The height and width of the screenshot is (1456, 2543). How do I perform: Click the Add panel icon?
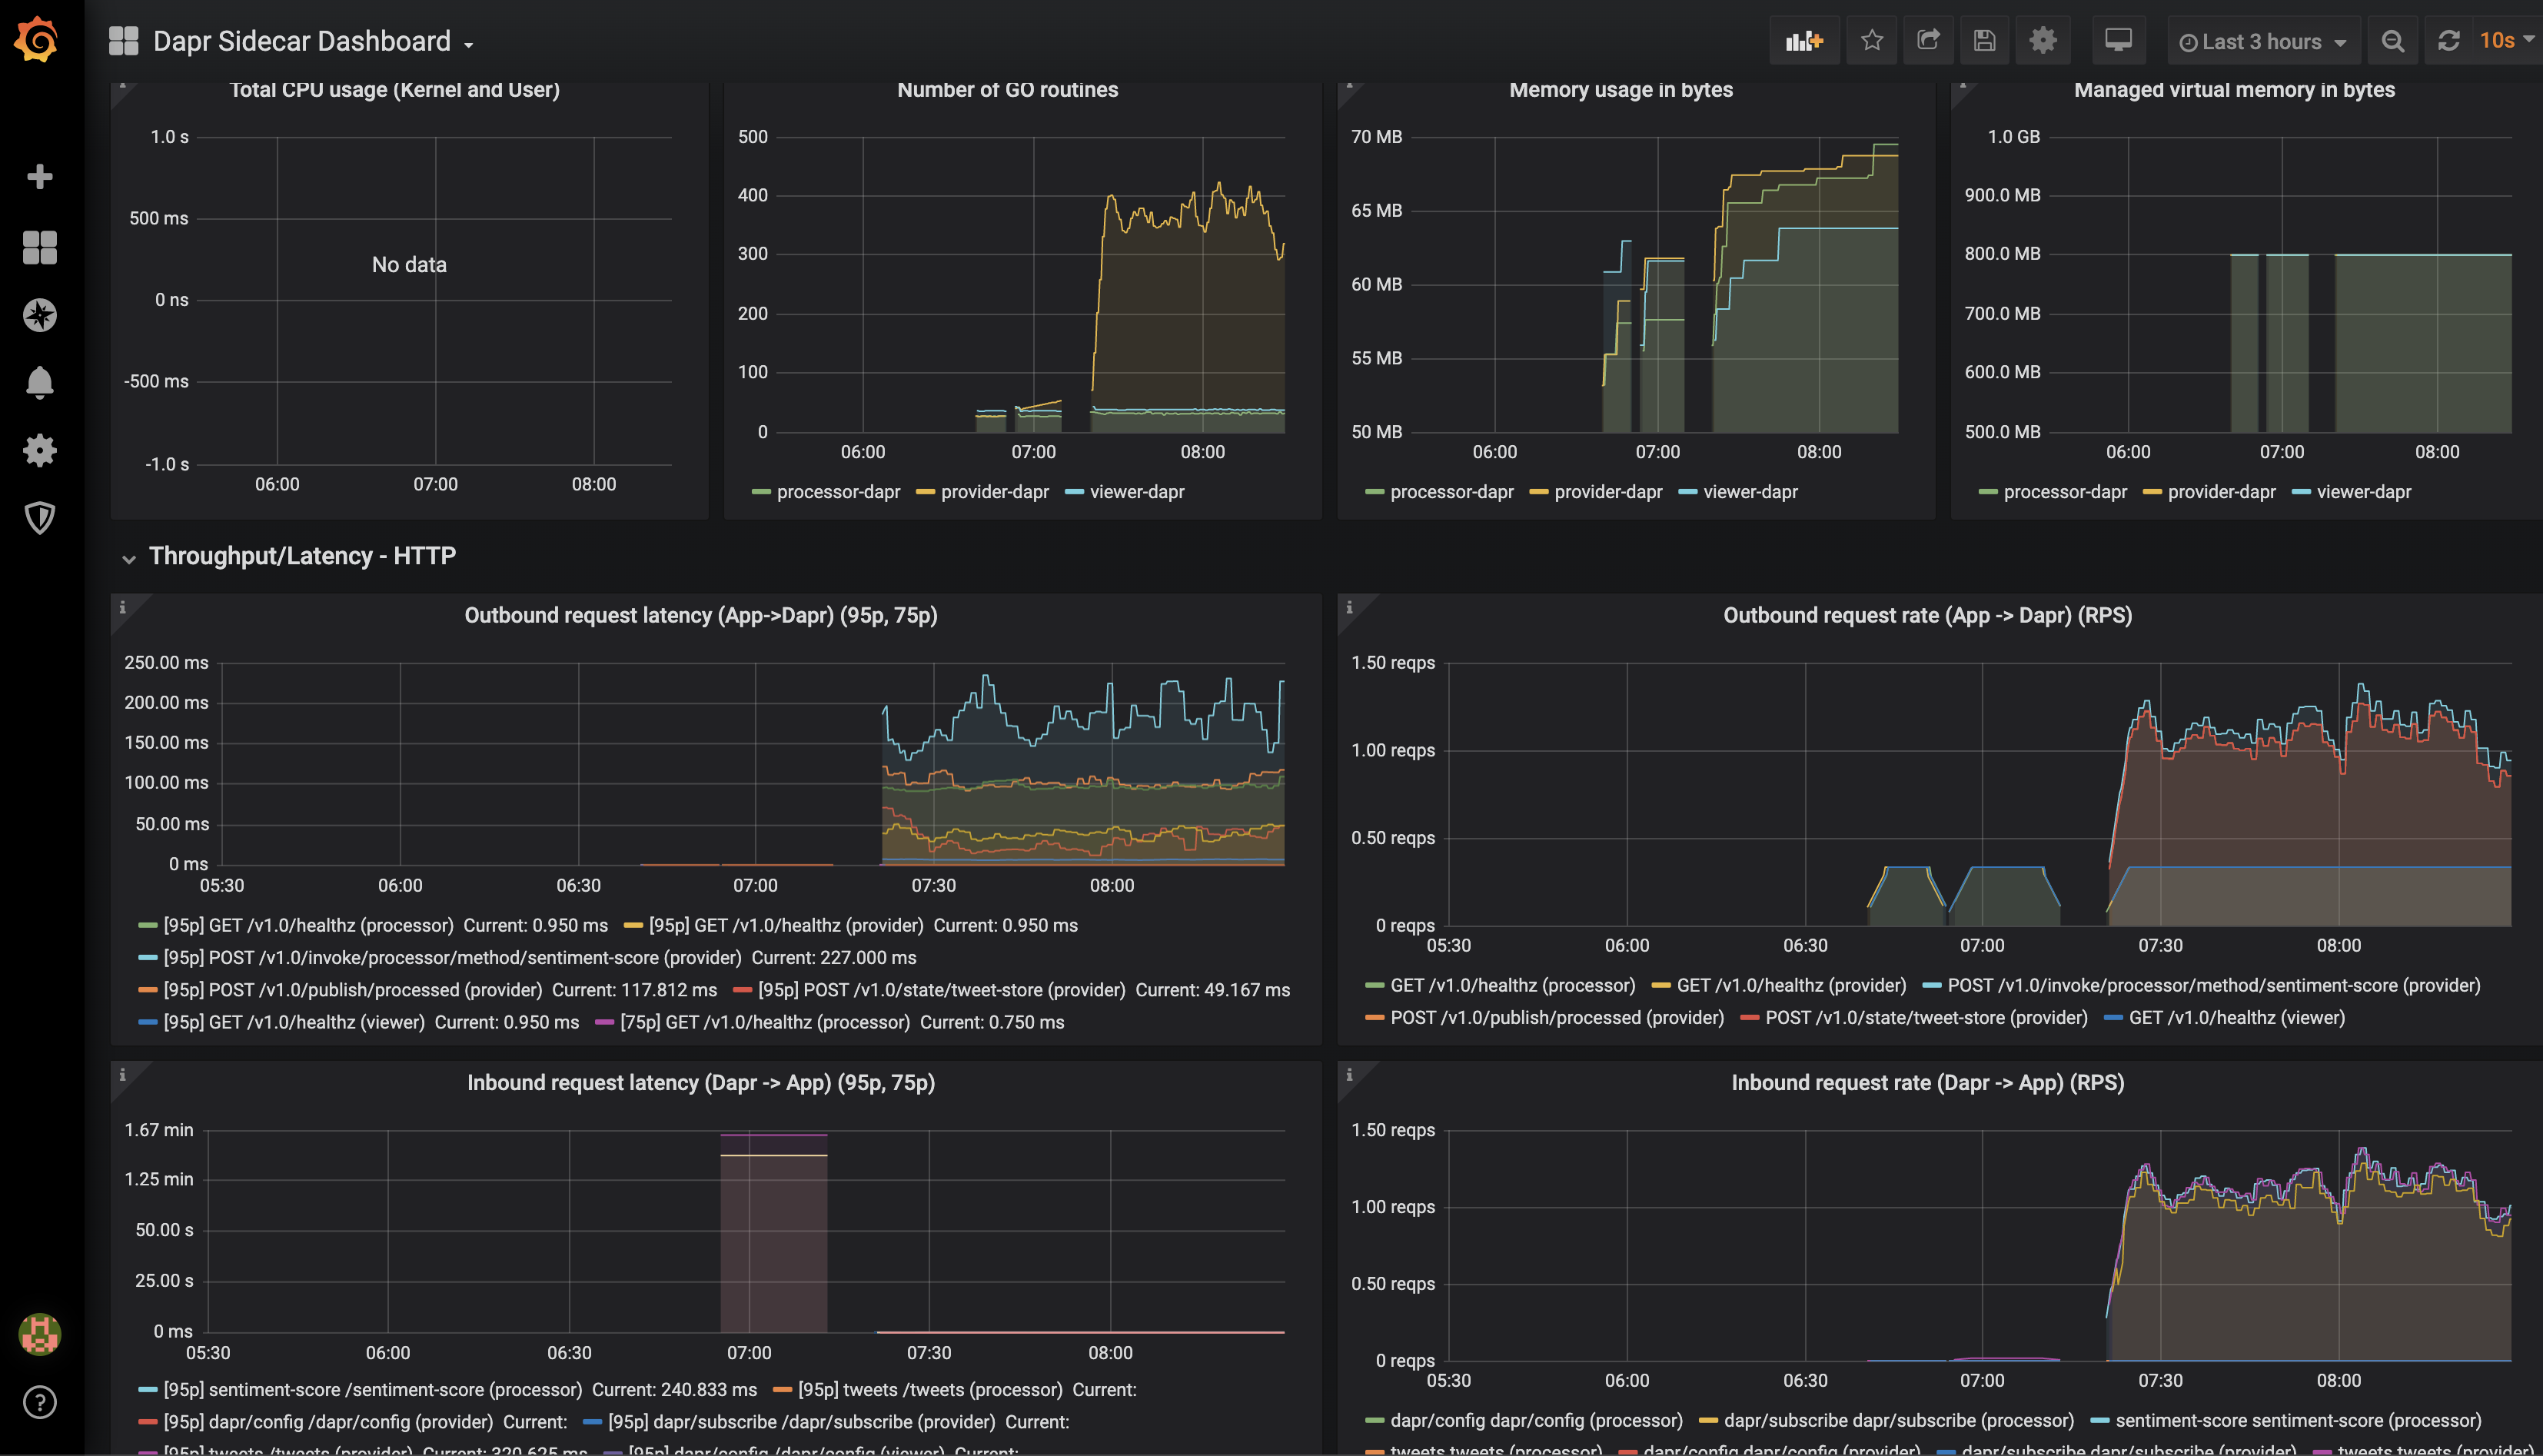[x=1804, y=41]
